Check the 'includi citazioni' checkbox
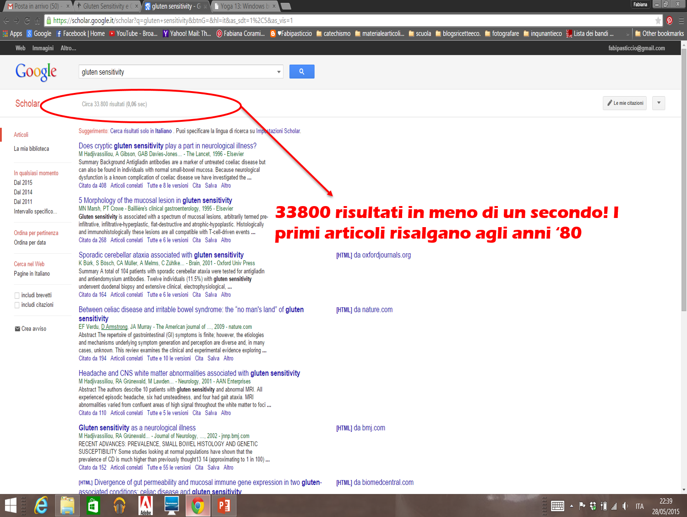Screen dimensions: 687x517 (17, 305)
